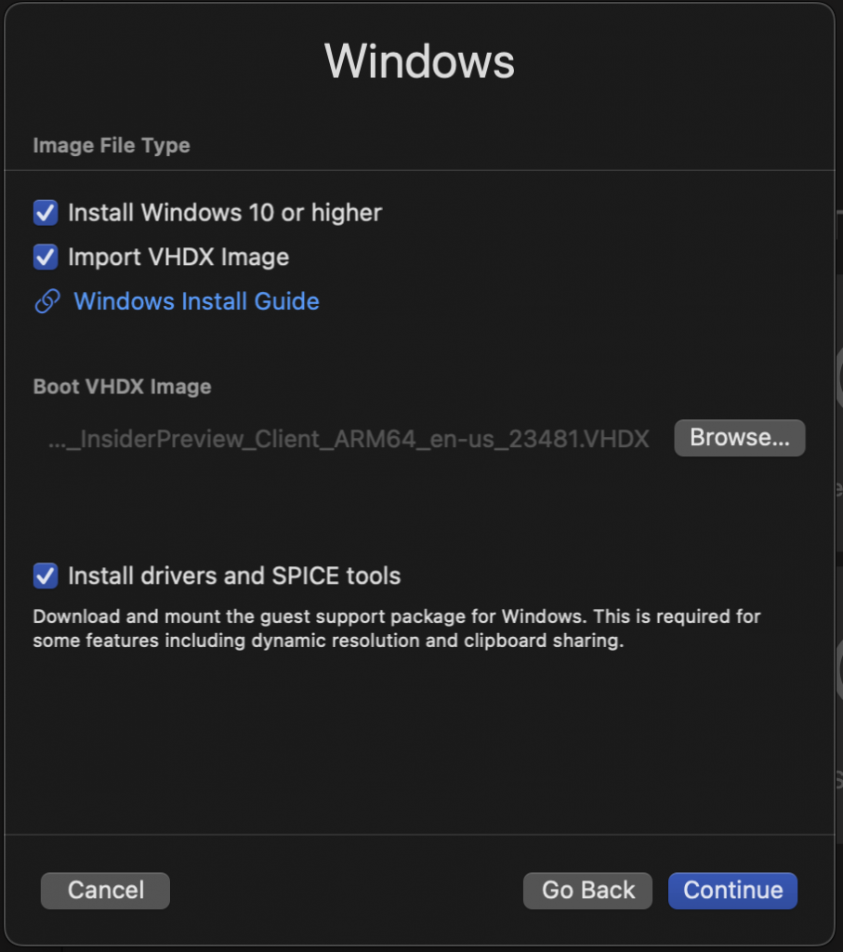Click the Browse... button
The image size is (843, 952).
[739, 438]
